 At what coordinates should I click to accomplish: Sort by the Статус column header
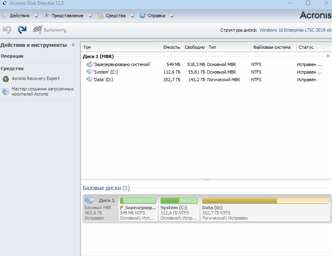[x=310, y=47]
